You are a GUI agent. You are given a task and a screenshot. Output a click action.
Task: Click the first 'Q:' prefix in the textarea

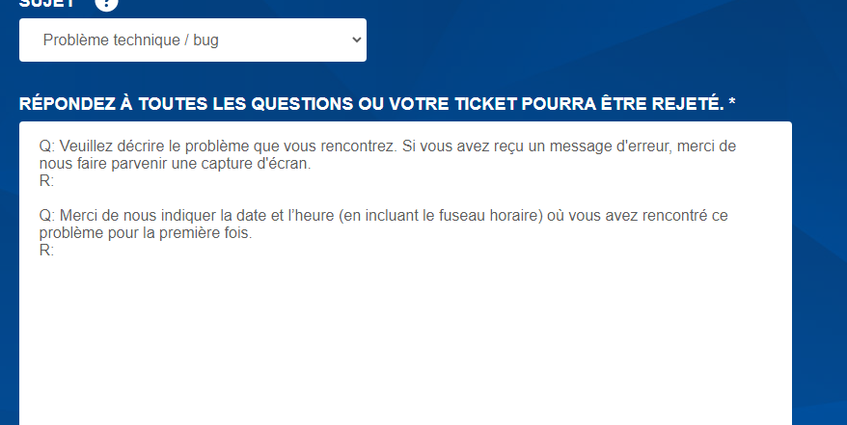point(47,146)
